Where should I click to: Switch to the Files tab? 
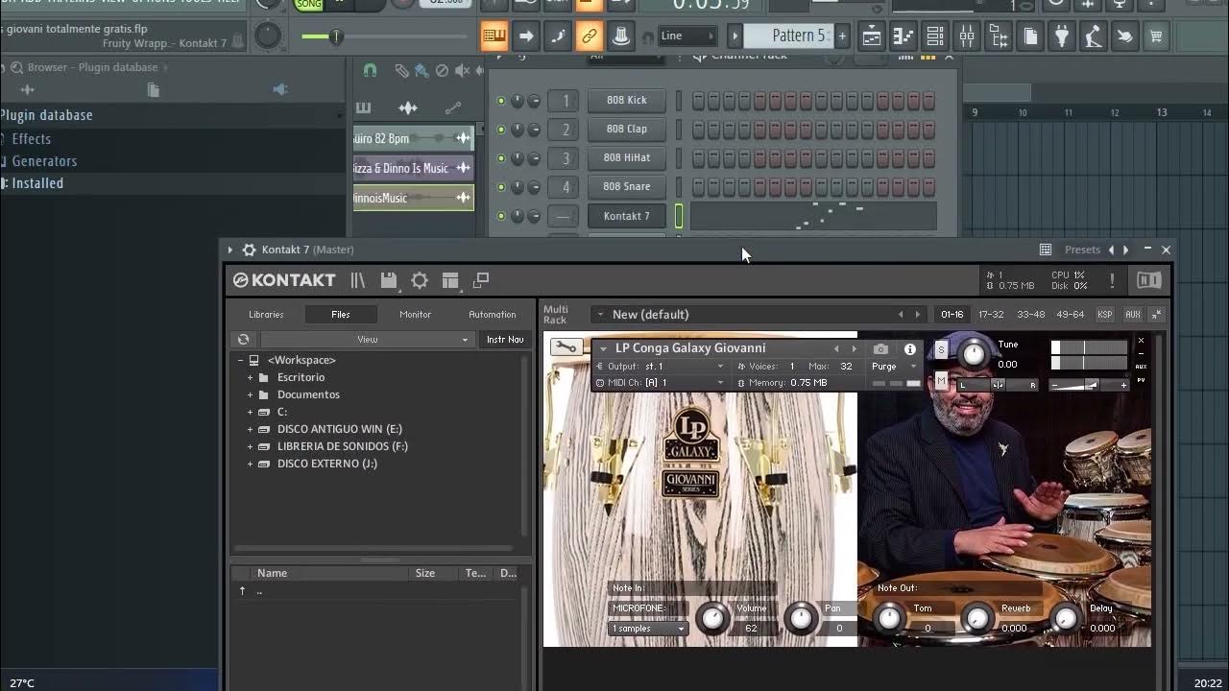[x=341, y=314]
